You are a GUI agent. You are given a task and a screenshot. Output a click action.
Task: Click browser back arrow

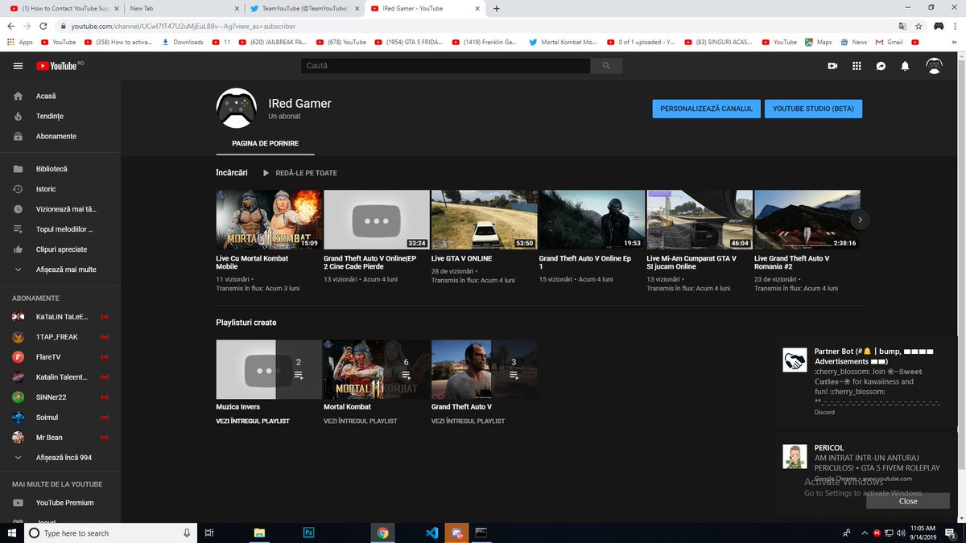(11, 26)
